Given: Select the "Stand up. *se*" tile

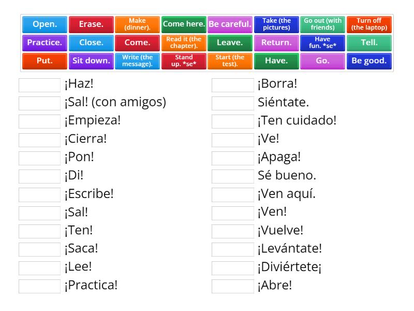Looking at the screenshot, I should pos(183,60).
